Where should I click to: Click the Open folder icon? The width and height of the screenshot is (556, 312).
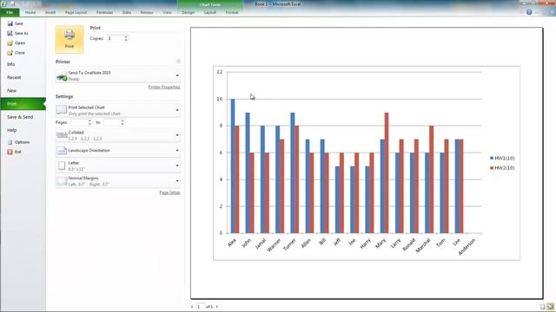click(x=10, y=42)
